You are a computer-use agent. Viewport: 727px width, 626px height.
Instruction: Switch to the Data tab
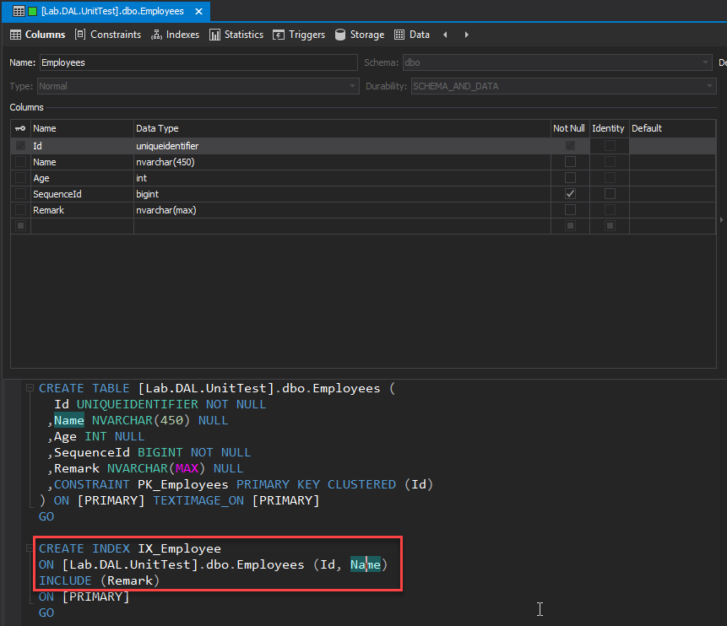tap(412, 35)
